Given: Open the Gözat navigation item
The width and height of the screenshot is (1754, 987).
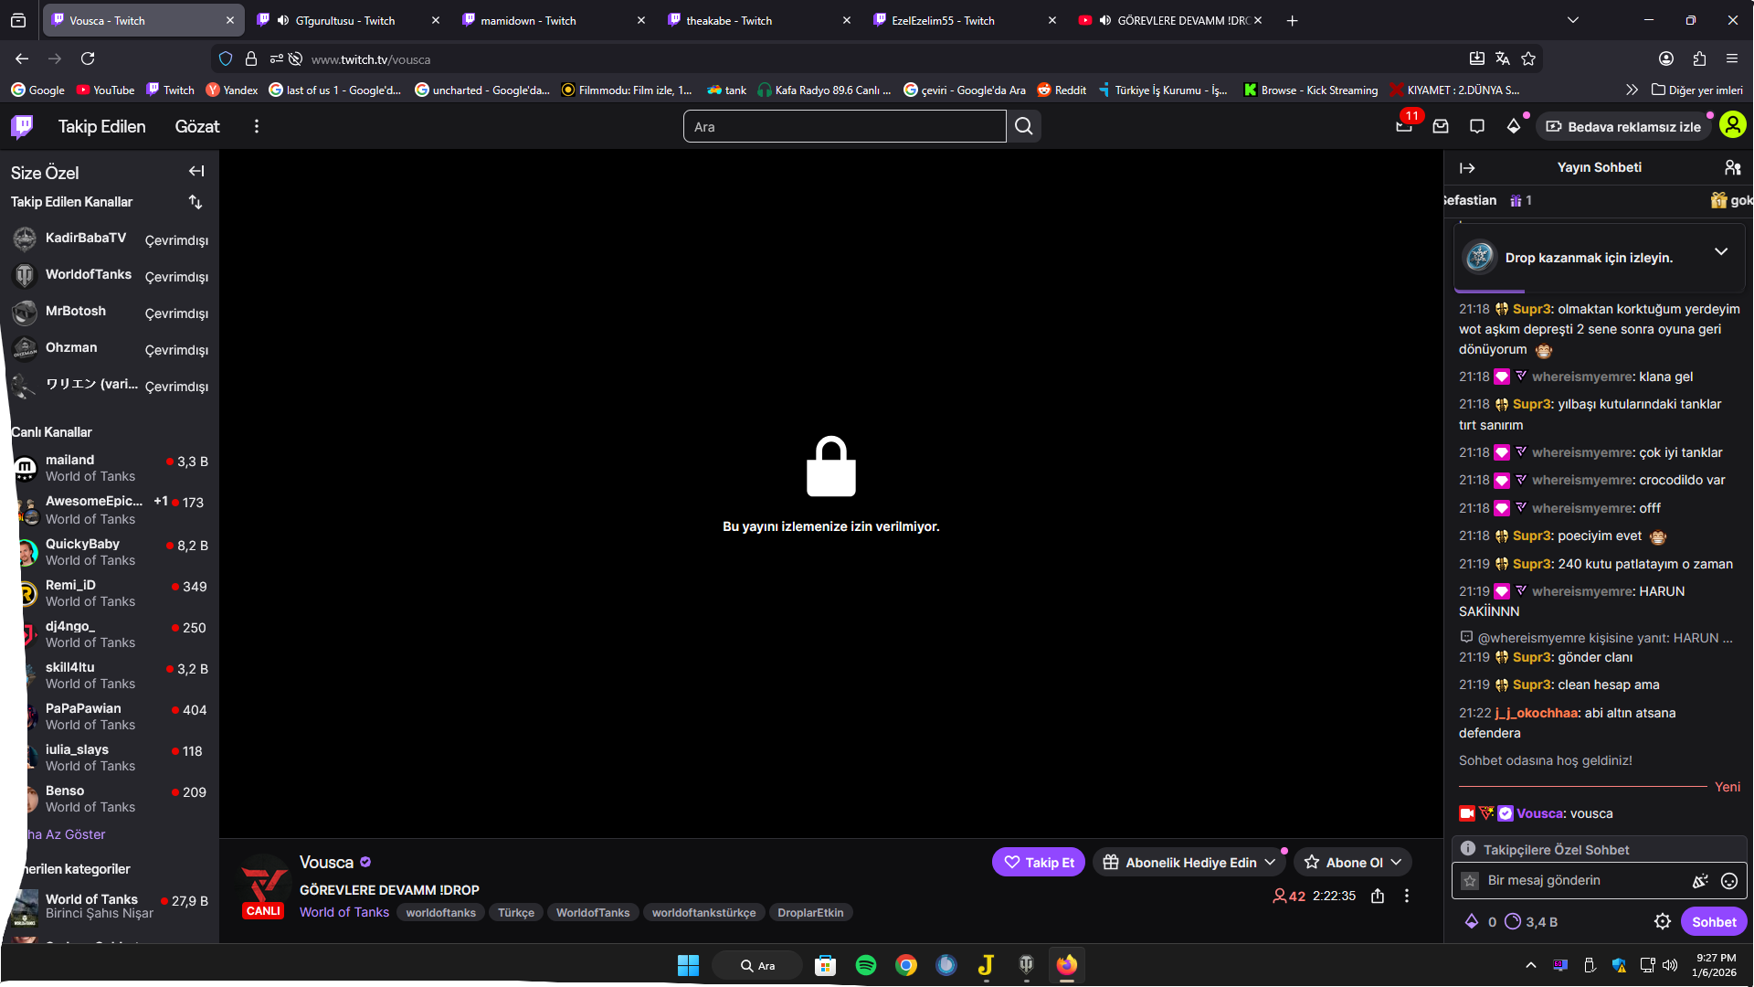Looking at the screenshot, I should (197, 126).
